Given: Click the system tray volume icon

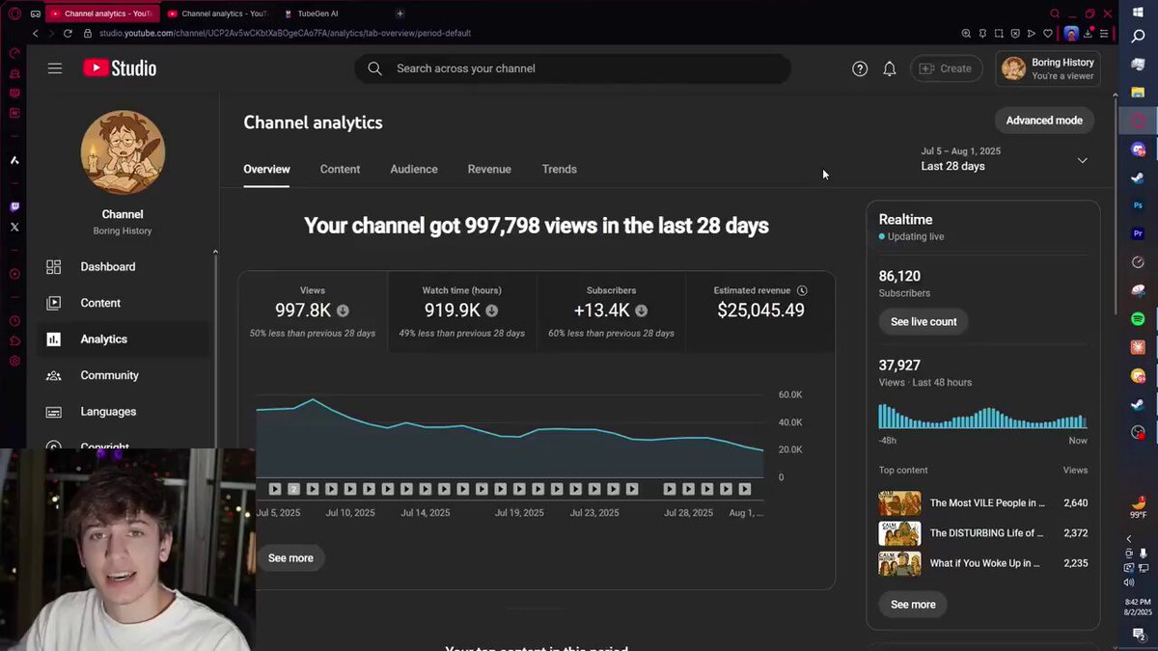Looking at the screenshot, I should [x=1129, y=583].
